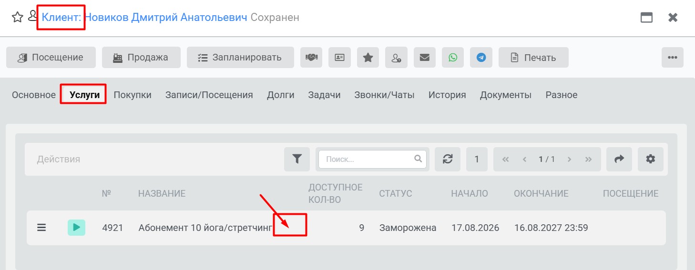
Task: Go to the previous page
Action: pyautogui.click(x=524, y=159)
